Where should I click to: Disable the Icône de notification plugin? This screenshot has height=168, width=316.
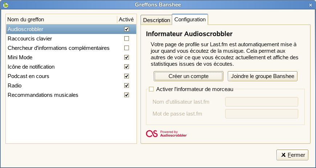point(126,67)
